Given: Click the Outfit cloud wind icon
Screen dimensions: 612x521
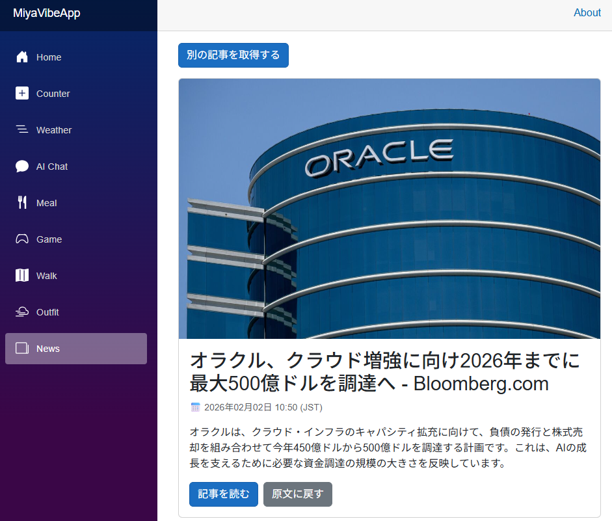Looking at the screenshot, I should click(x=22, y=312).
